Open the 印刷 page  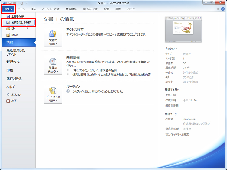10,70
